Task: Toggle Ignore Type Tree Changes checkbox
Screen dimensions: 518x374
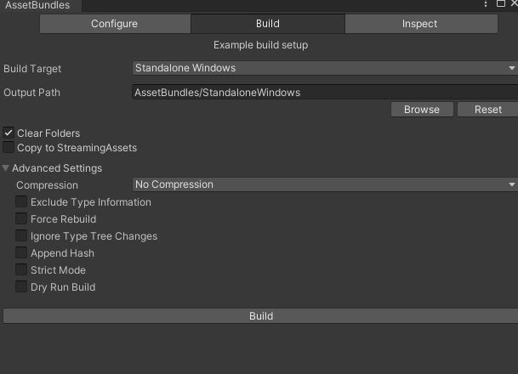Action: click(x=21, y=236)
